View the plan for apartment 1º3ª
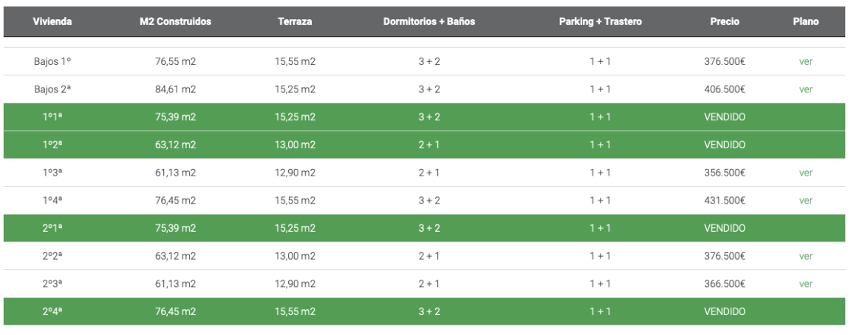The image size is (851, 335). 805,173
